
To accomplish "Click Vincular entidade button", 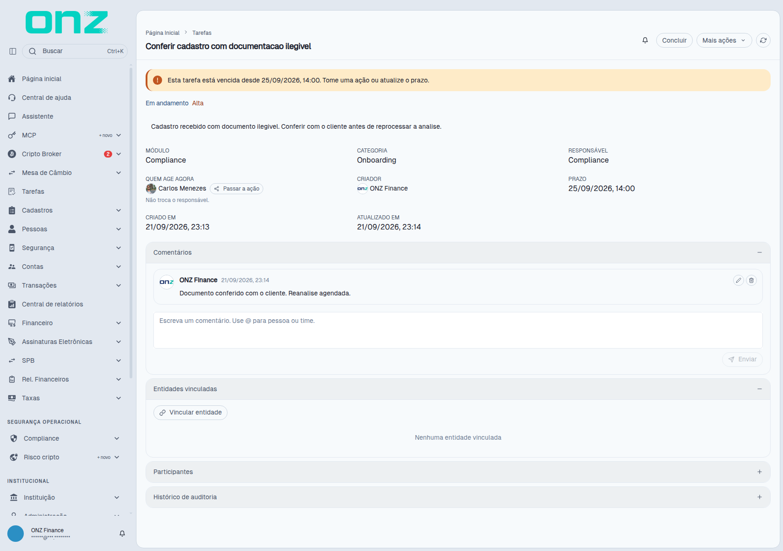I will tap(190, 413).
